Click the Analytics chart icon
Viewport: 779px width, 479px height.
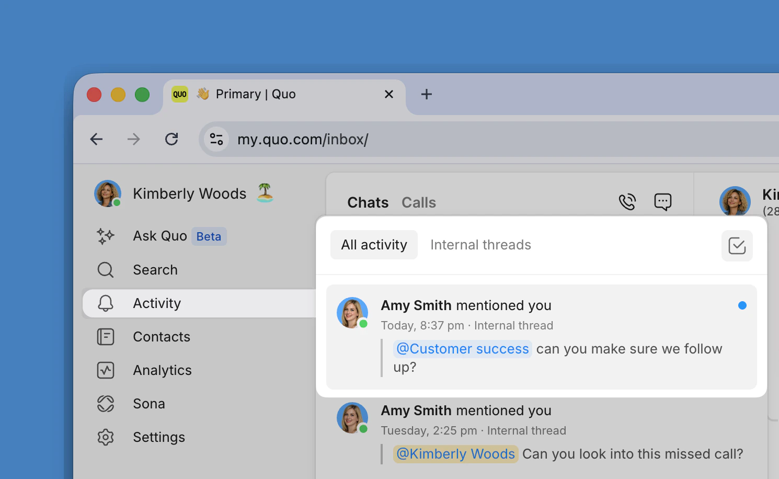[x=106, y=370]
